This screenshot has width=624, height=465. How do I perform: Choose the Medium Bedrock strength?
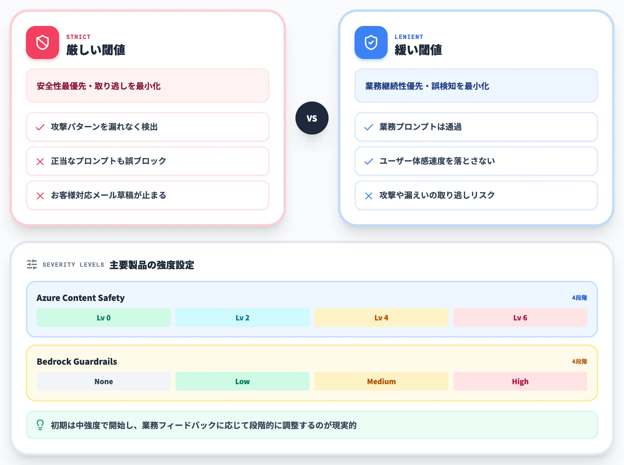pos(381,381)
